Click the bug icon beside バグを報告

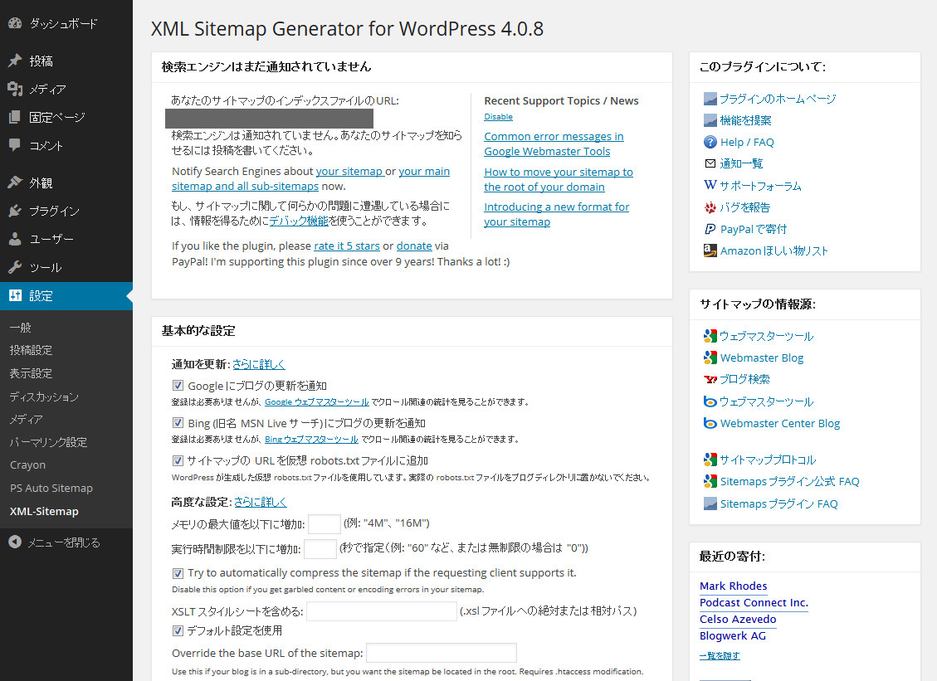(710, 207)
